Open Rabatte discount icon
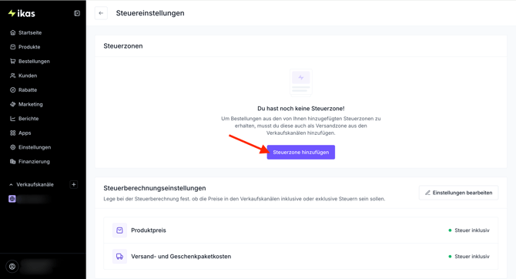This screenshot has height=279, width=516. [x=13, y=90]
